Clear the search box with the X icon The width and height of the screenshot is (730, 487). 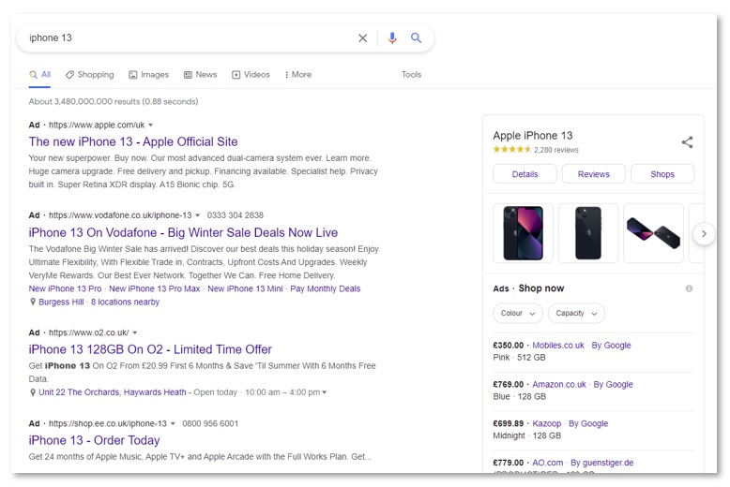pyautogui.click(x=362, y=38)
